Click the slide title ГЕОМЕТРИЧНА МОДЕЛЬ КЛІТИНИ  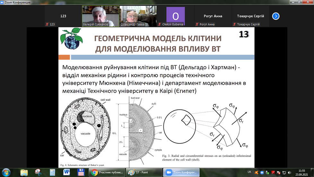(x=158, y=38)
